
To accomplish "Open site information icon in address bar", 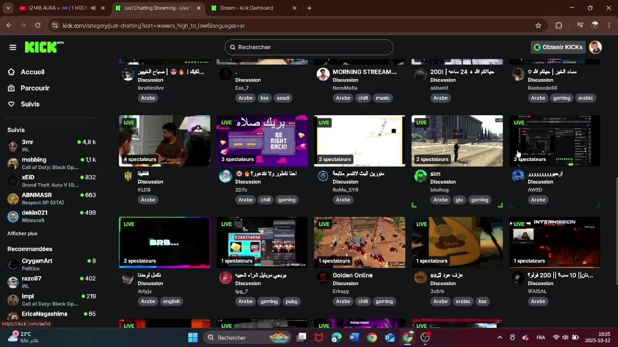I will pos(55,26).
